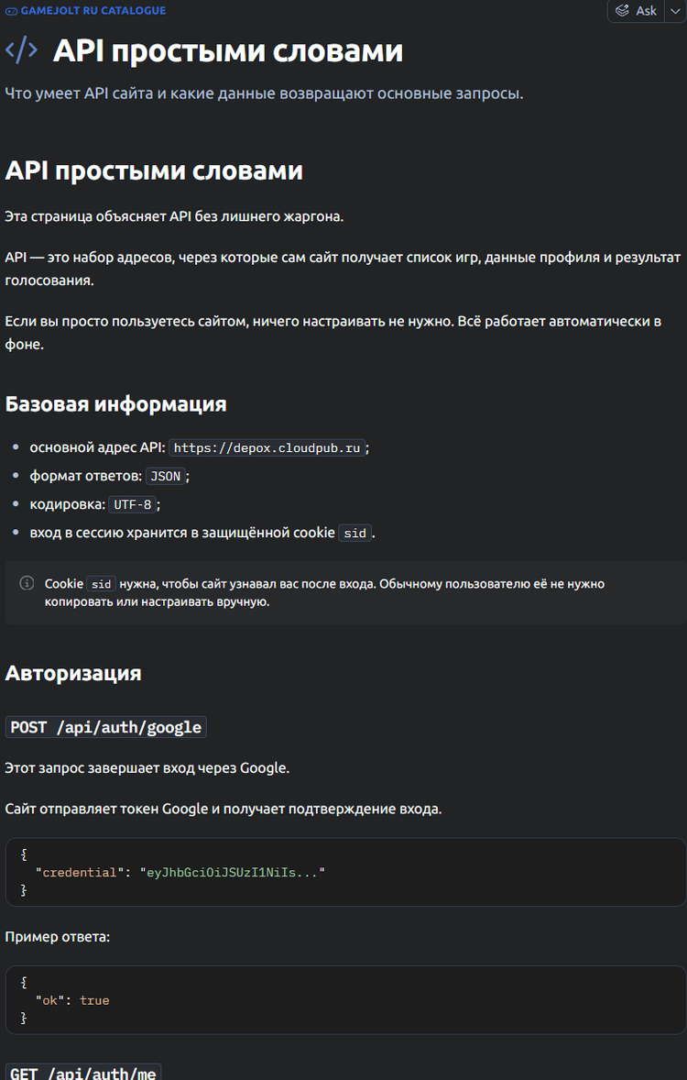Click the response code block with "ok": true

345,999
